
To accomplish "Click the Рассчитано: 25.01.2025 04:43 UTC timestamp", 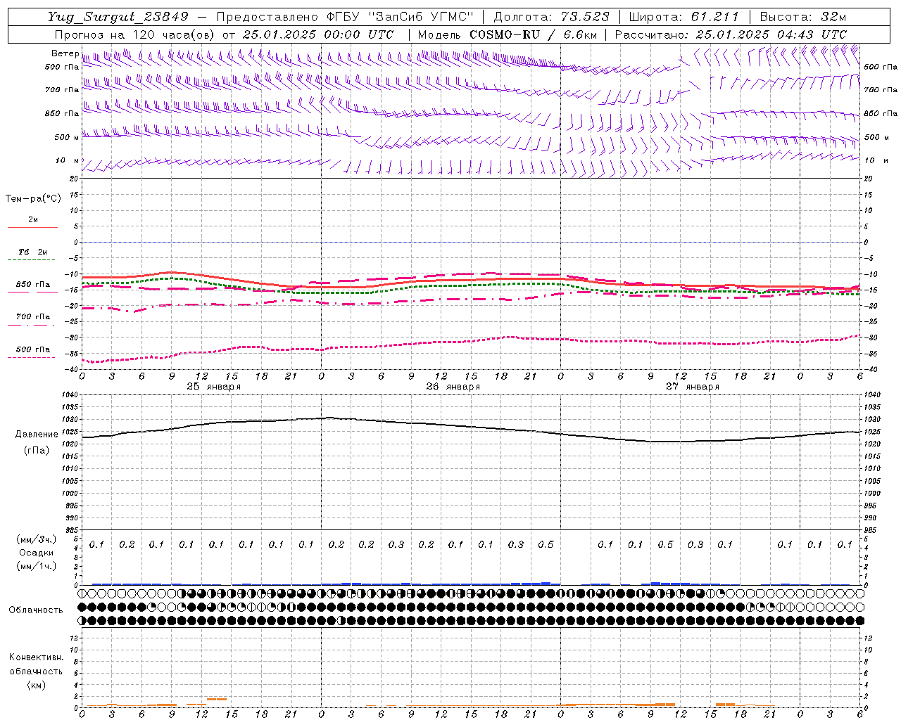I will pos(731,34).
